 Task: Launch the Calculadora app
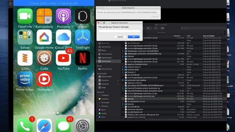(x=44, y=16)
